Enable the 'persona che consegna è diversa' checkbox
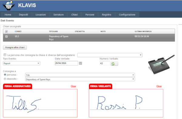The width and height of the screenshot is (182, 119). pyautogui.click(x=5, y=55)
